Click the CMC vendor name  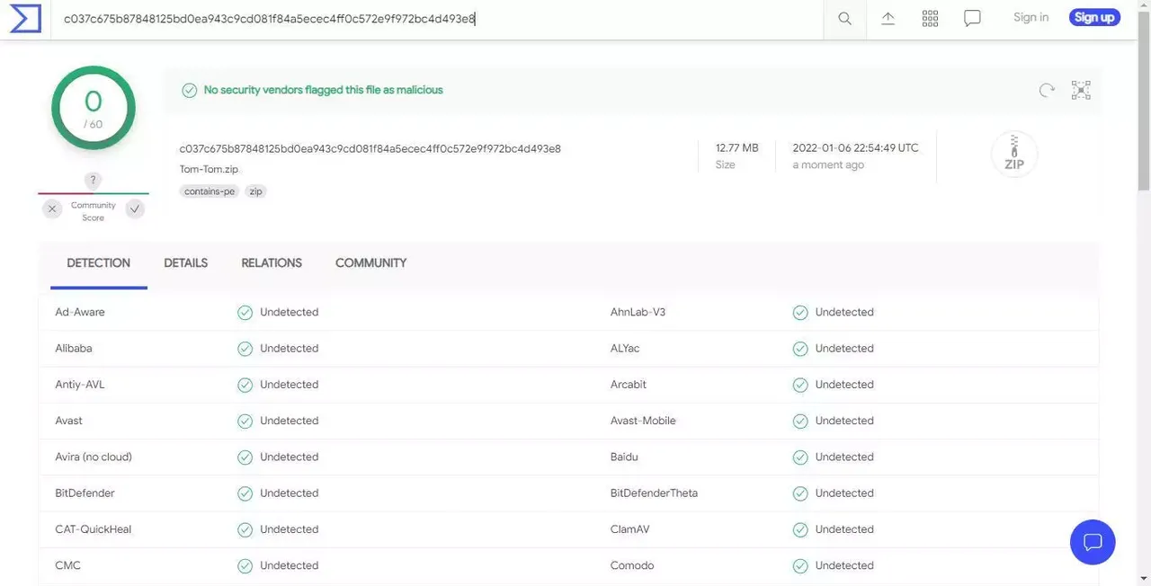coord(67,565)
